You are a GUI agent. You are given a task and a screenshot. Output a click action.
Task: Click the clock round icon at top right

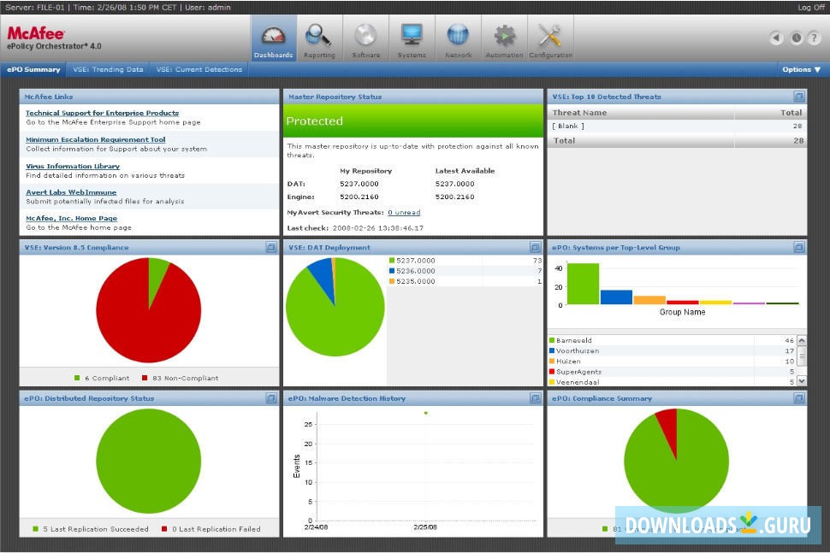(x=796, y=38)
